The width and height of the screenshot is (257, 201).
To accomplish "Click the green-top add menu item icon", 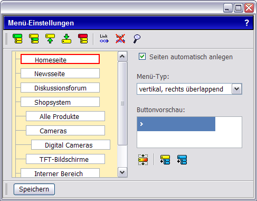I will pyautogui.click(x=17, y=39).
